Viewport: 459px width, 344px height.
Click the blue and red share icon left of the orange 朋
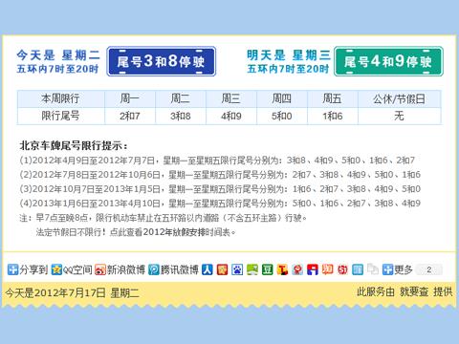[x=313, y=269]
